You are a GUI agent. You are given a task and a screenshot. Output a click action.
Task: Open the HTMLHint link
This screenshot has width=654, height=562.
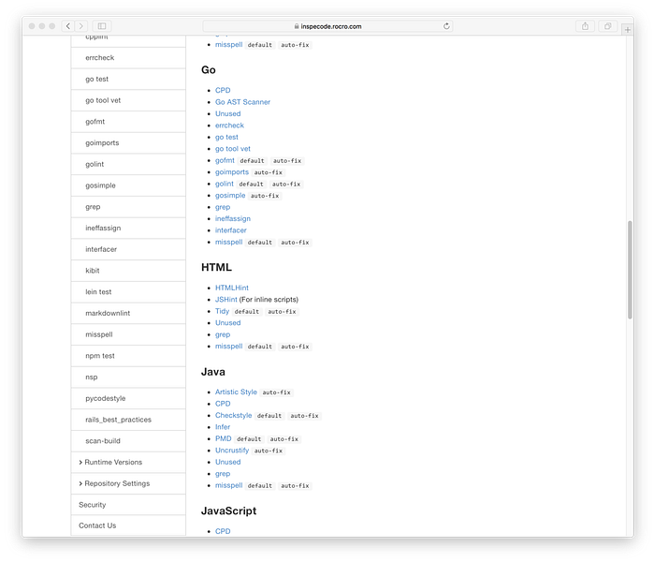232,288
